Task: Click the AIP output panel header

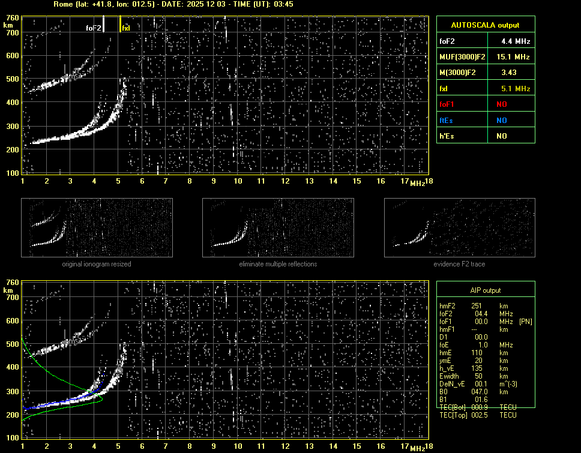Action: coord(485,290)
